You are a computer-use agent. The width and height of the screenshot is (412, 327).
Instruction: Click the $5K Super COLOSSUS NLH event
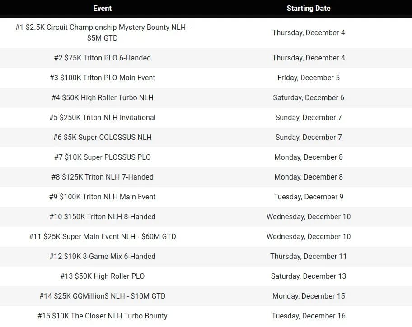tap(103, 137)
